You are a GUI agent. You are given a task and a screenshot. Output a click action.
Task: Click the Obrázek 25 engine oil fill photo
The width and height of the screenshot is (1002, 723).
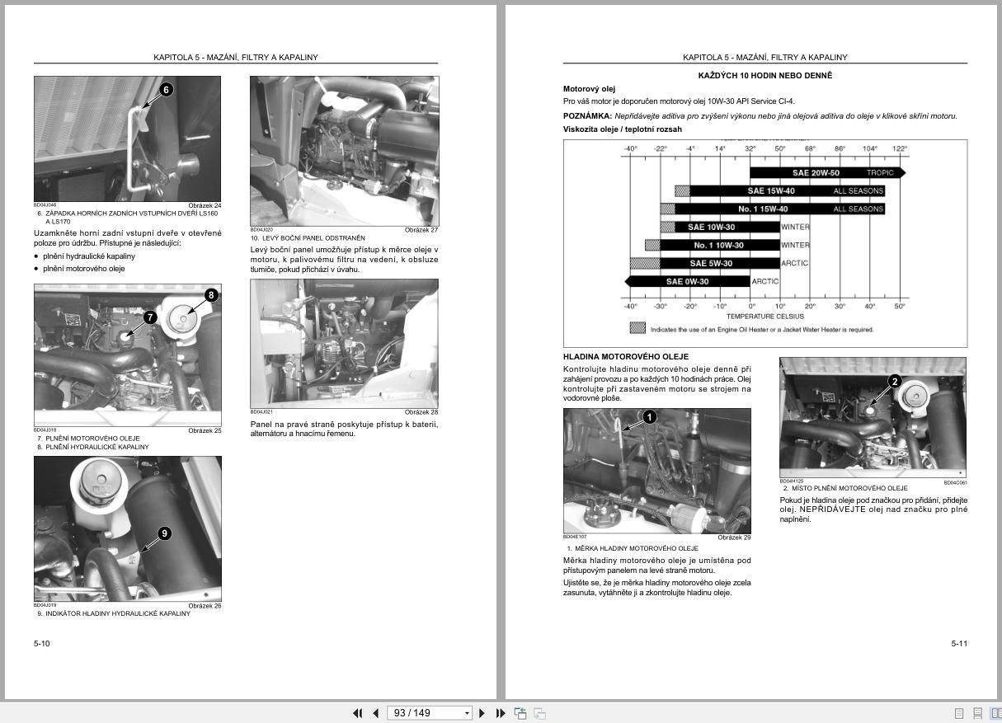127,355
